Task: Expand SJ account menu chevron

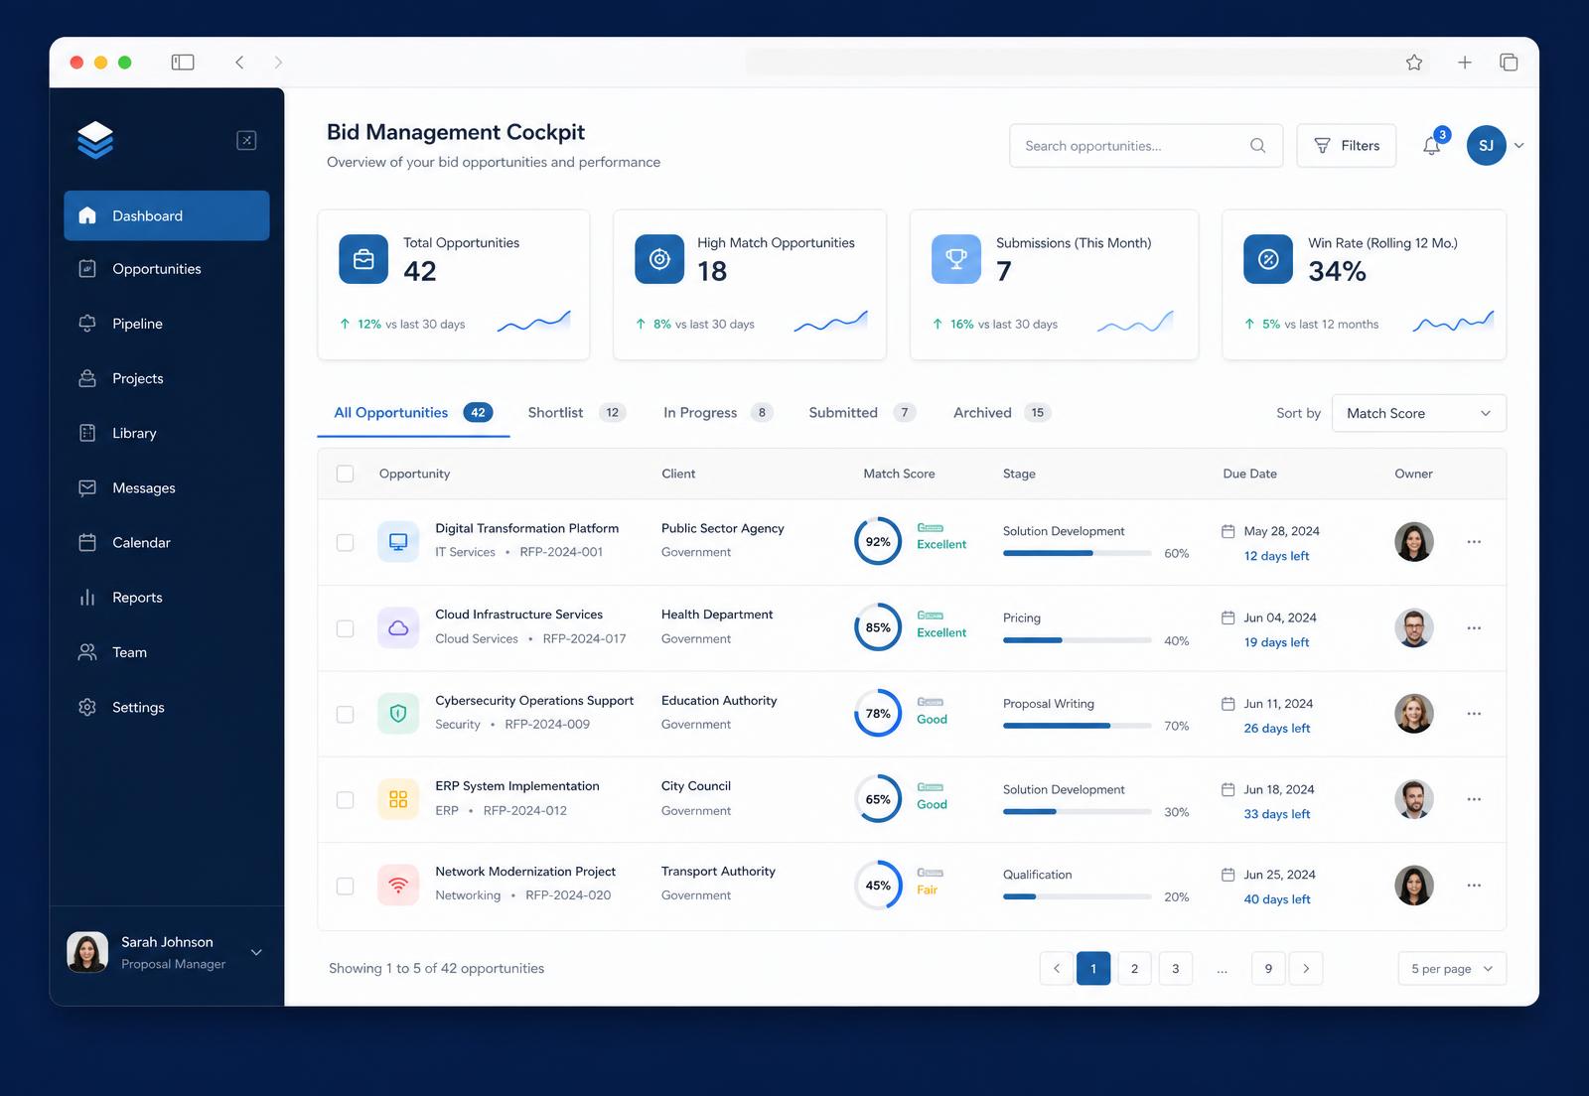Action: (1518, 146)
